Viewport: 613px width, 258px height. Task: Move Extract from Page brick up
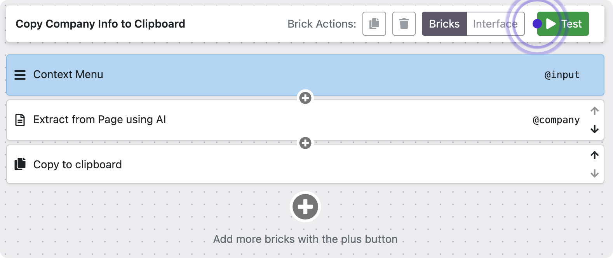594,111
